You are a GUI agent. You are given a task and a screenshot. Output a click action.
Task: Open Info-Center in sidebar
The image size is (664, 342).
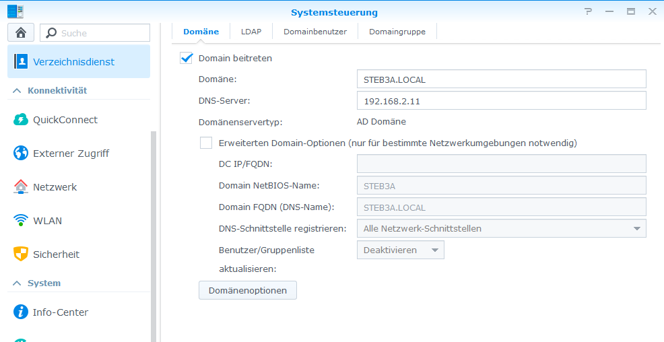tap(79, 312)
